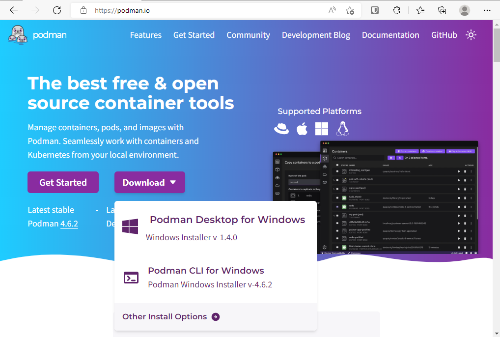Open the browser Extensions menu
Viewport: 500px width, 337px height.
coord(396,10)
